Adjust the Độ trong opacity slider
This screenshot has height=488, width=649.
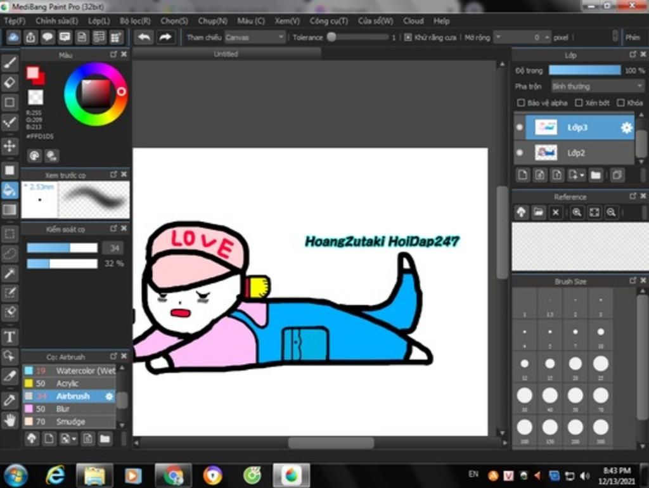(x=585, y=70)
